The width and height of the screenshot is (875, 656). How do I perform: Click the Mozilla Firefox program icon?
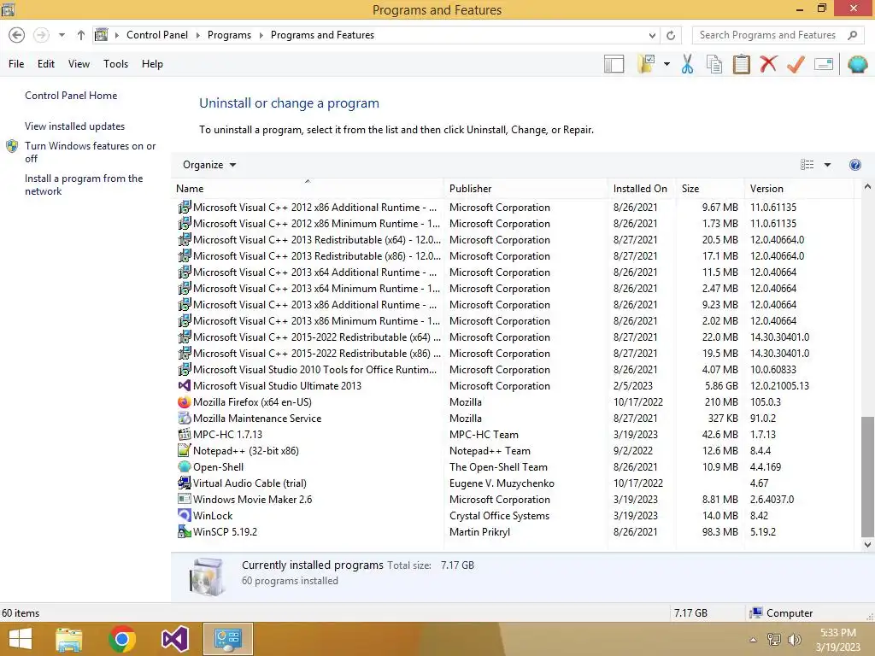pyautogui.click(x=185, y=402)
